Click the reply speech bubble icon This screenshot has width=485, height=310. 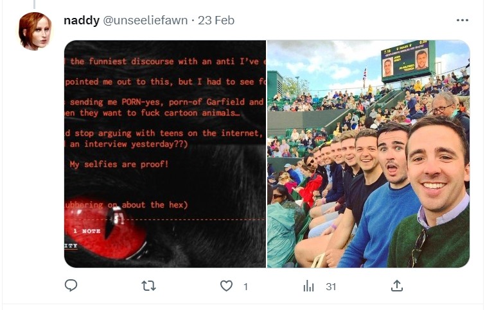click(x=71, y=286)
